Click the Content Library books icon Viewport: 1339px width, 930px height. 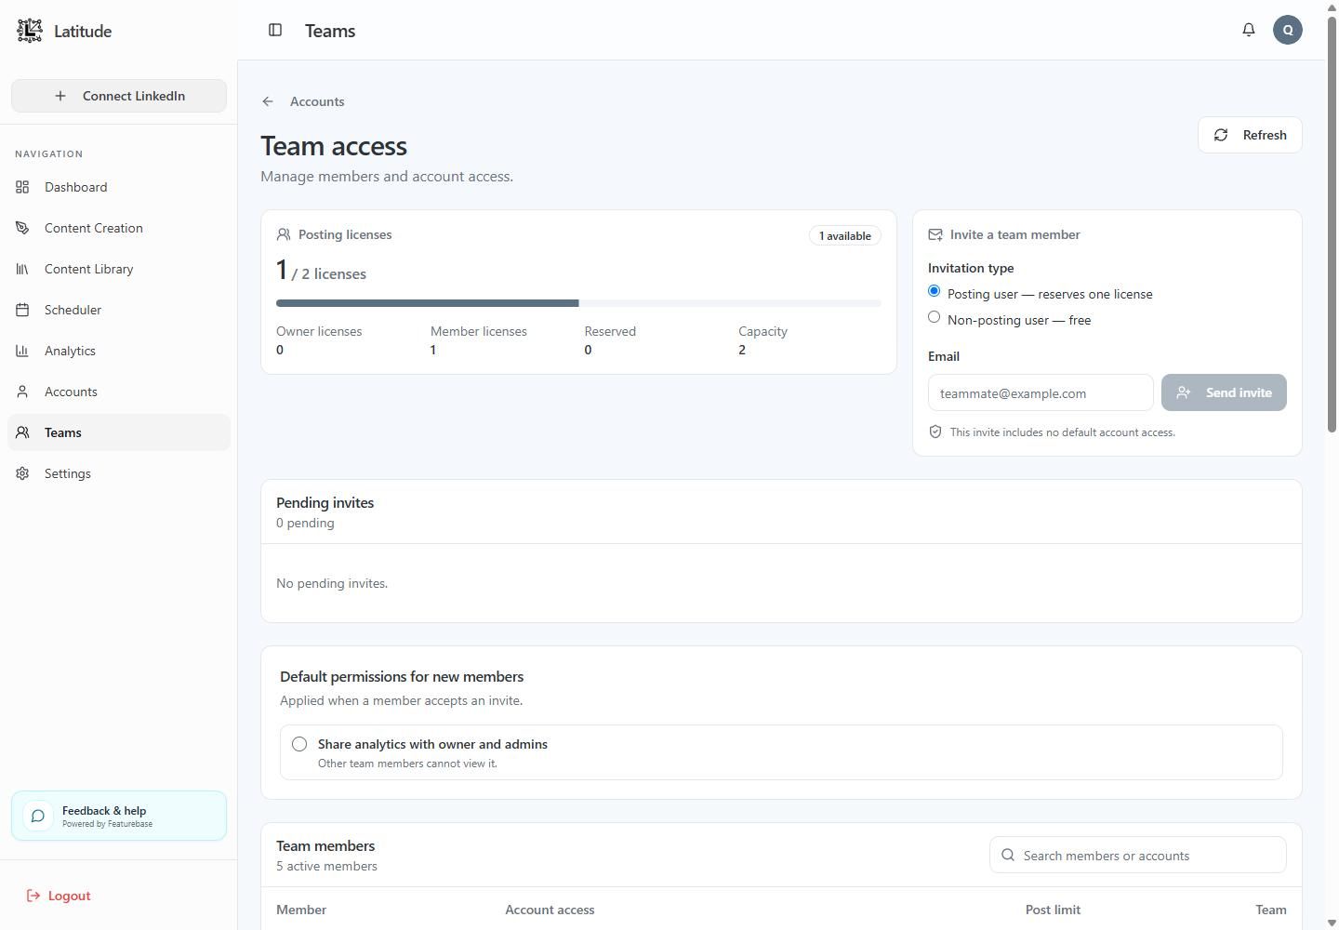pos(22,269)
